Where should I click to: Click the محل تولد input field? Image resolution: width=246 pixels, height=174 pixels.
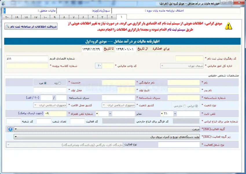[50, 90]
